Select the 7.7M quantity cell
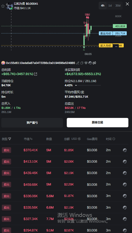The image size is (132, 233). click(50, 219)
